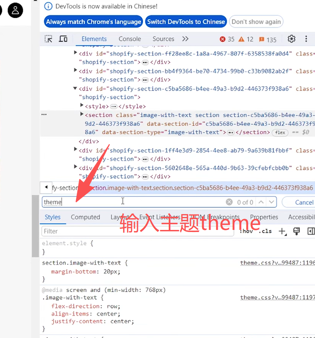Expand div shopify-section-ff28ee8c node
This screenshot has height=338, width=315.
tap(75, 53)
